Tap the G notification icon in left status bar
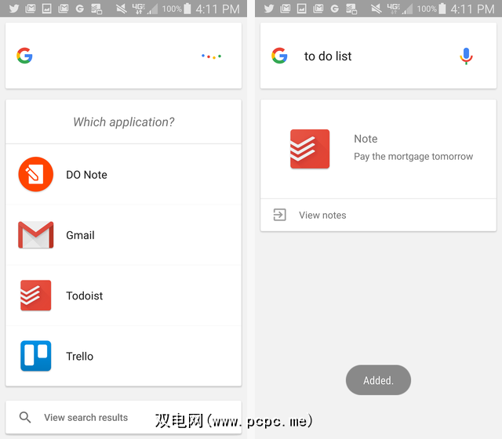Image resolution: width=502 pixels, height=439 pixels. point(80,9)
